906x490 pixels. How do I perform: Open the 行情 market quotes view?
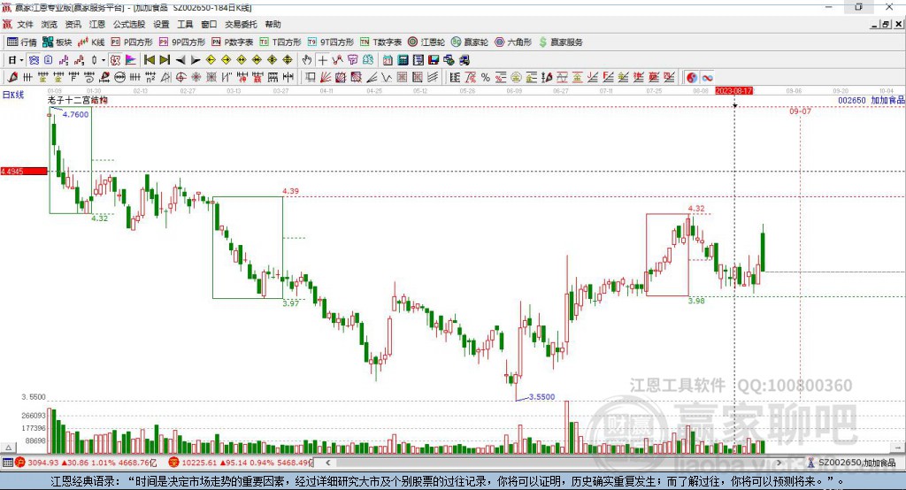[x=22, y=42]
